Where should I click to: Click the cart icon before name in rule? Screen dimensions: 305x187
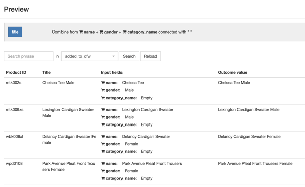[x=81, y=32]
